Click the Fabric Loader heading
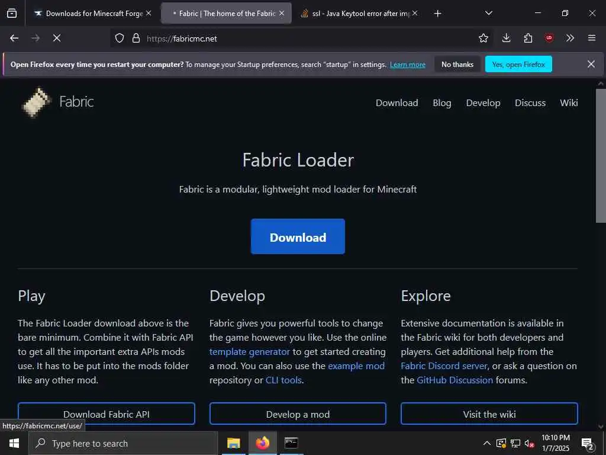 pyautogui.click(x=298, y=160)
